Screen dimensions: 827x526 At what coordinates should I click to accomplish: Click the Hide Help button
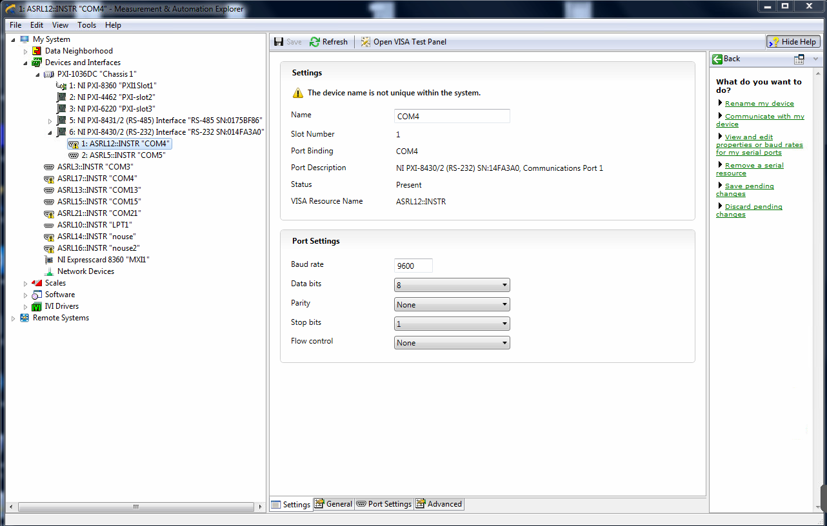pyautogui.click(x=793, y=42)
